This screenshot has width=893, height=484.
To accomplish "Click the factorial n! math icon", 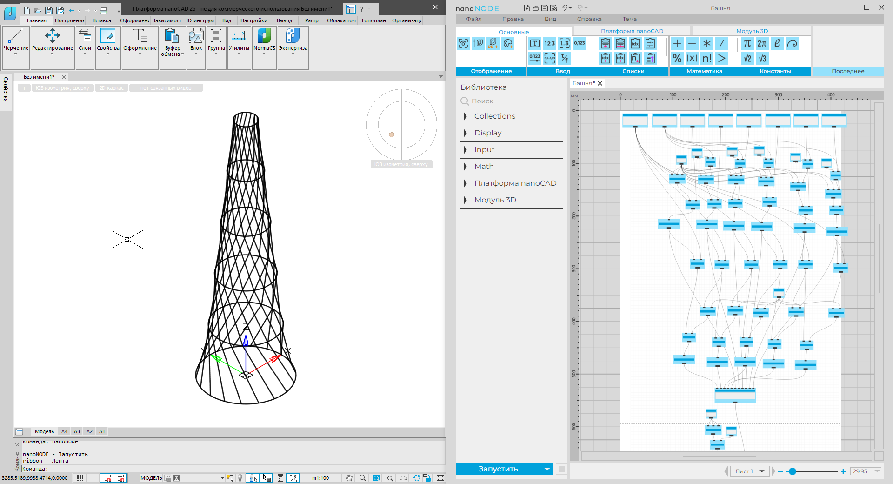I will coord(706,58).
